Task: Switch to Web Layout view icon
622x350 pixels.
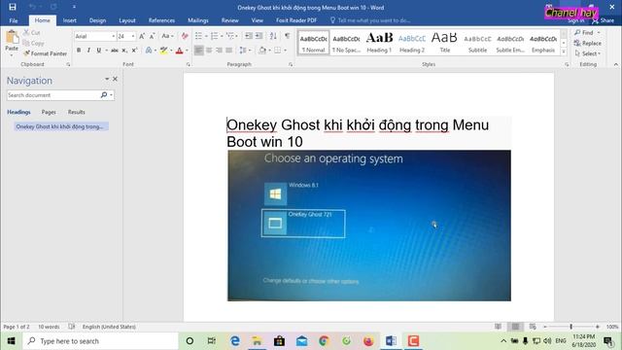Action: [533, 327]
